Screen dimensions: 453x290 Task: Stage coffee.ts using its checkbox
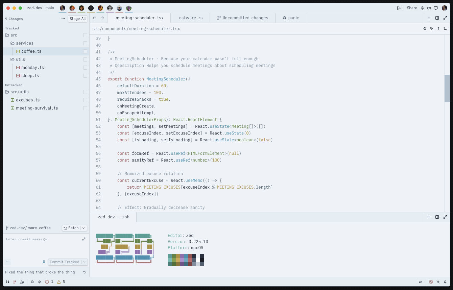(85, 51)
